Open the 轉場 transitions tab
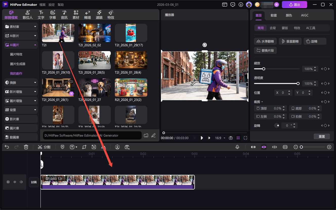 (88, 15)
